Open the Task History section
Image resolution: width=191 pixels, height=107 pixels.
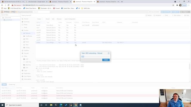27,76
